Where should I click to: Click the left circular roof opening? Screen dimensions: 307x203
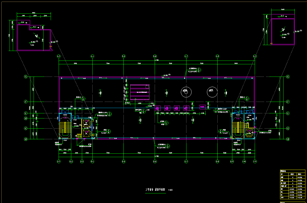click(x=186, y=92)
